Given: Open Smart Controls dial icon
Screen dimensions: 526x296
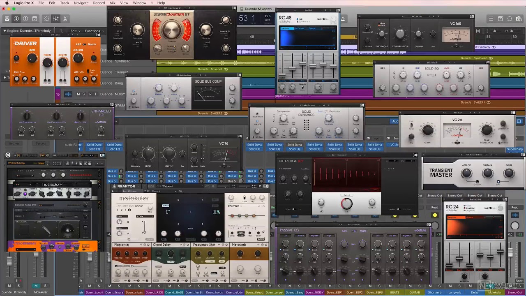Looking at the screenshot, I should (46, 18).
